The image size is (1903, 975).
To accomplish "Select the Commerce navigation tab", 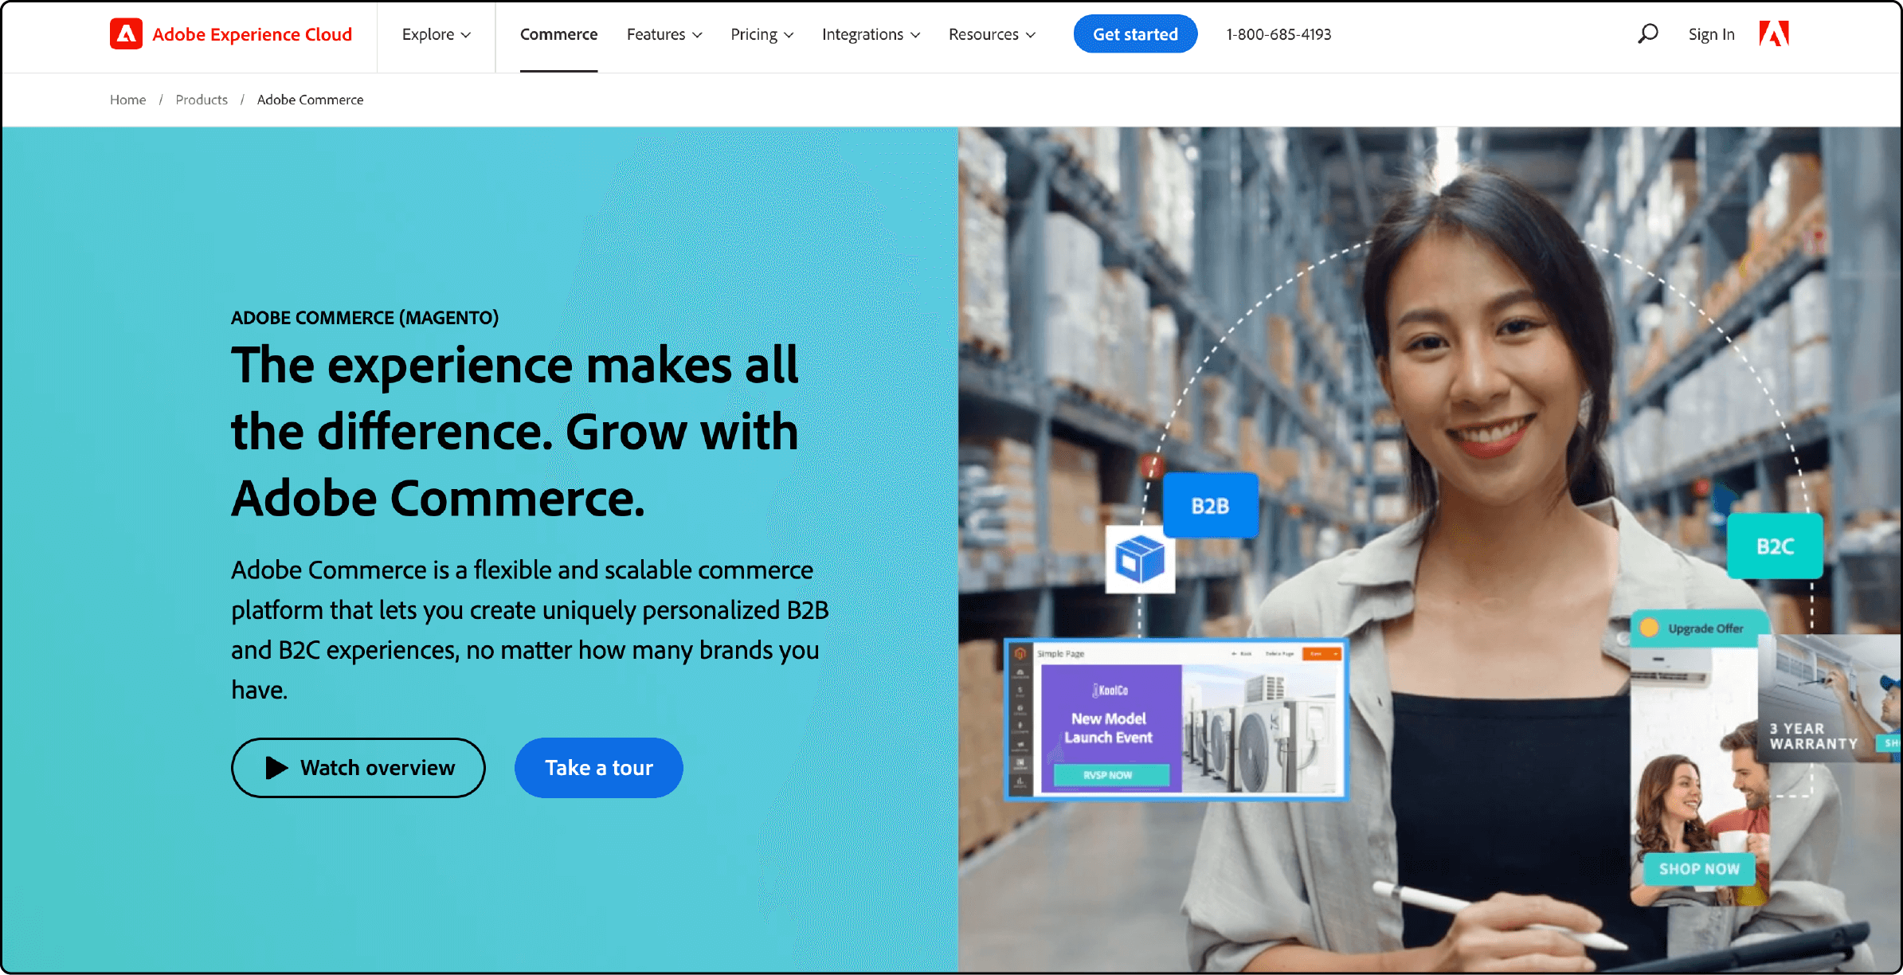I will point(558,33).
